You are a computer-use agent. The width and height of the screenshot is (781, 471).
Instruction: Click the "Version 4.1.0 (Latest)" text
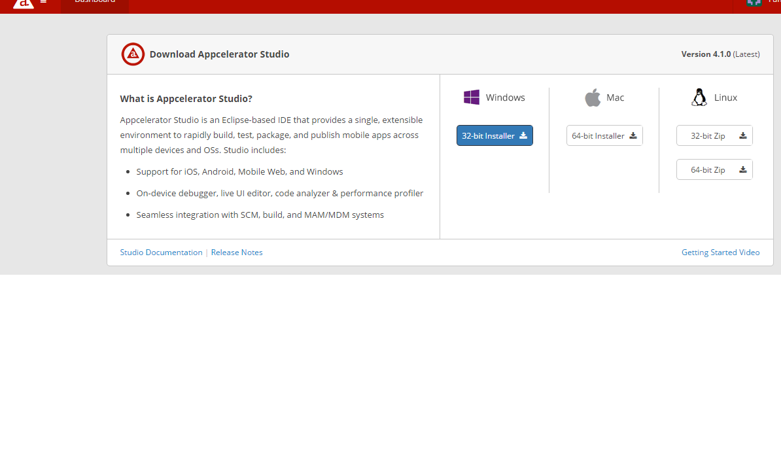[x=720, y=54]
